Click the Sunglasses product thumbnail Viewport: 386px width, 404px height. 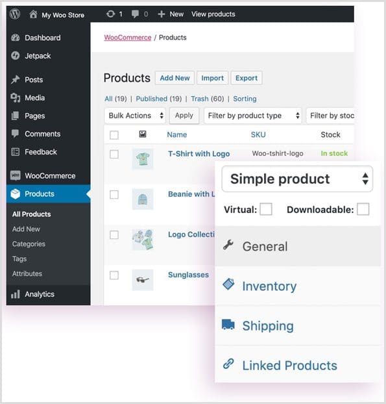143,280
